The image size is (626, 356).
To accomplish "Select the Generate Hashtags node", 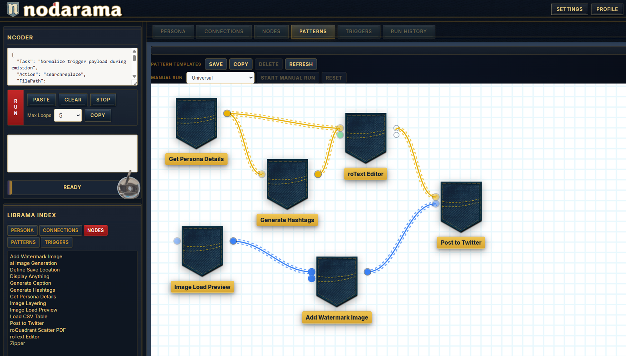I will (x=287, y=183).
